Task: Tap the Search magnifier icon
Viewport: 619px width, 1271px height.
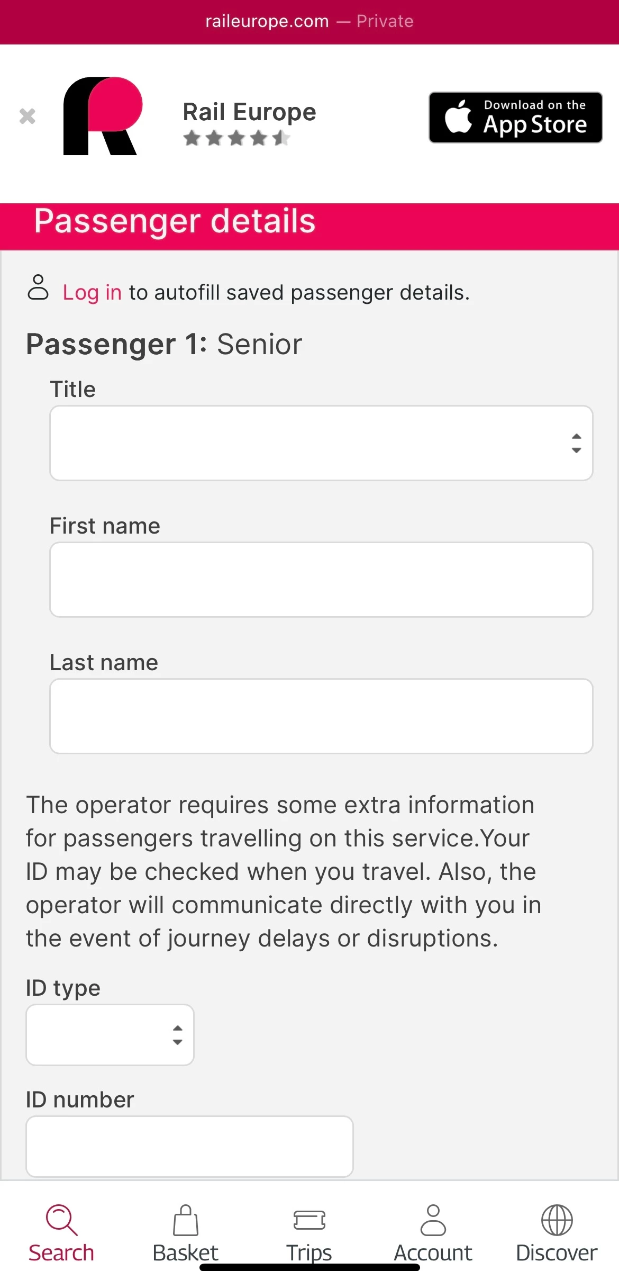Action: 61,1220
